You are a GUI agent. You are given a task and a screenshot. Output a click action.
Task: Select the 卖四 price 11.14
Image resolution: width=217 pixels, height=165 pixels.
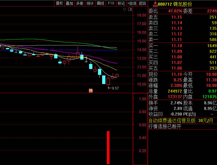[177, 23]
